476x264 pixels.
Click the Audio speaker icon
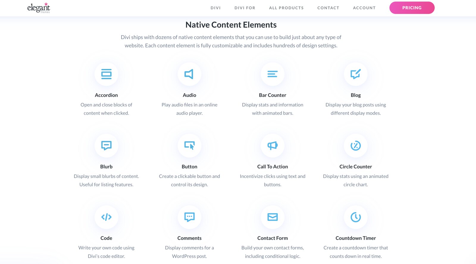coord(189,74)
